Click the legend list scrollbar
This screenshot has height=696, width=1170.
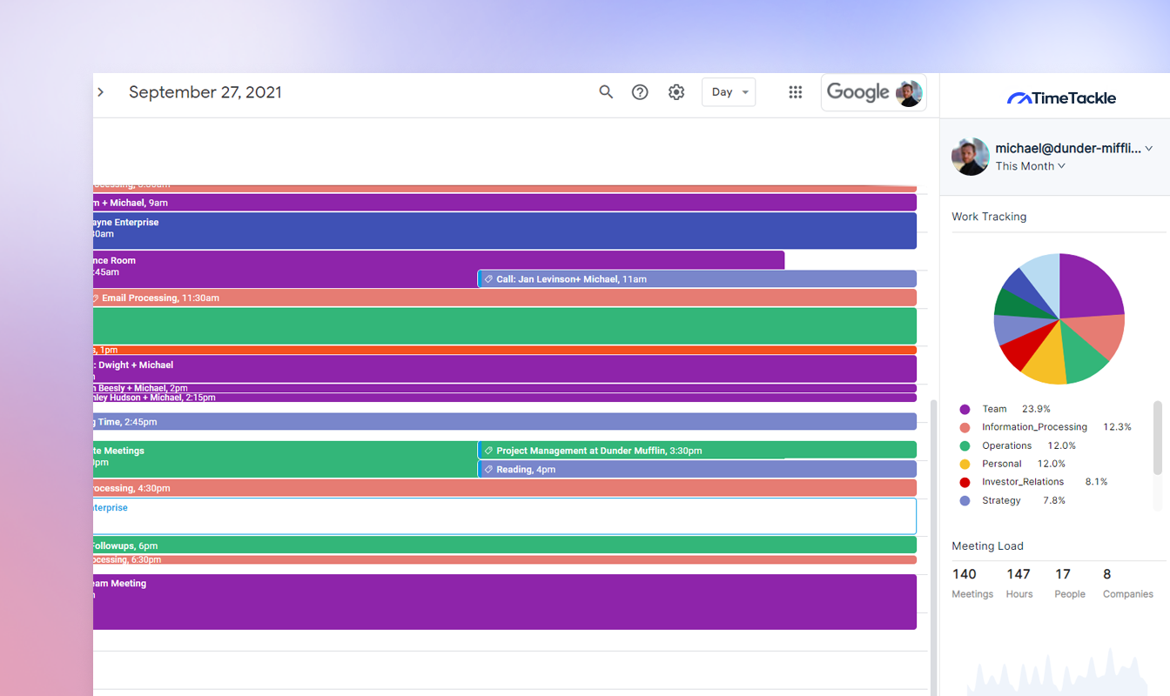[1157, 438]
